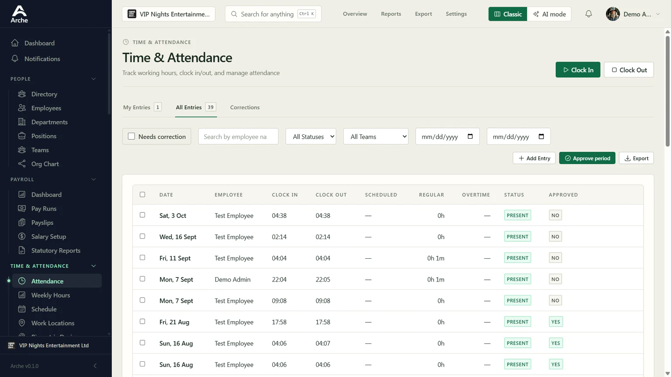
Task: Open the Payslips icon
Action: coord(22,223)
